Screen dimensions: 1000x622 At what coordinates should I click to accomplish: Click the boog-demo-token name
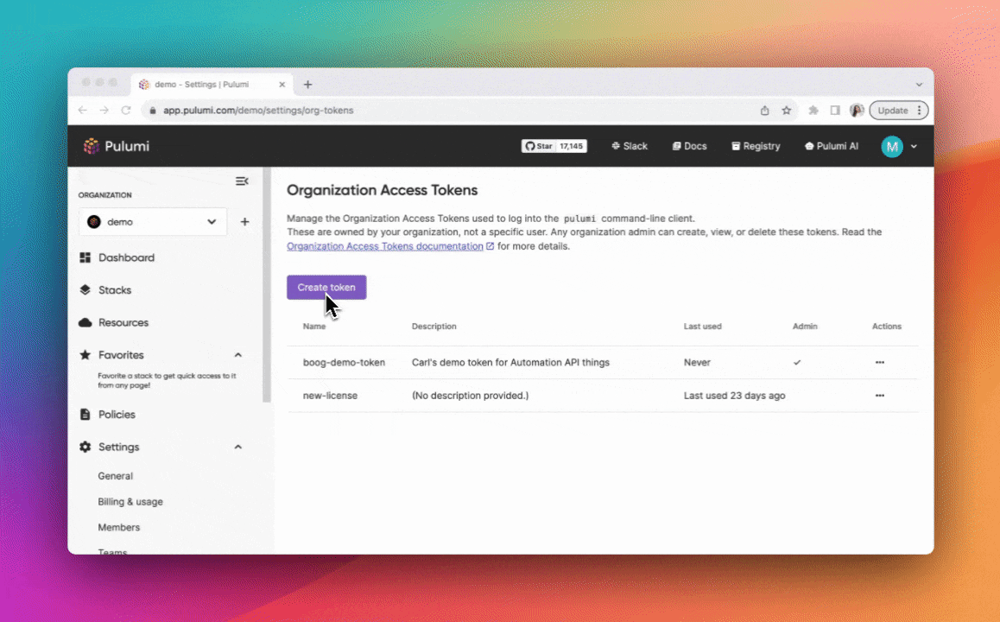(344, 362)
